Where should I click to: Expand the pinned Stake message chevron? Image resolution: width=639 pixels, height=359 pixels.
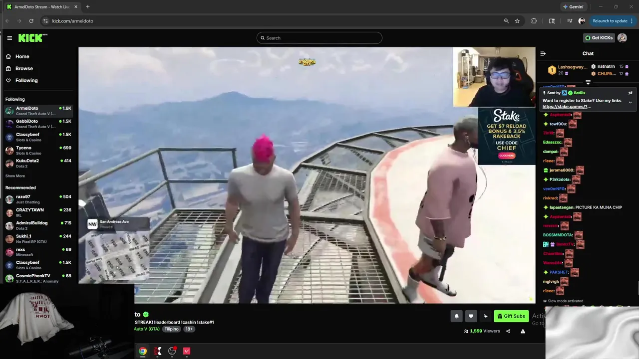(630, 102)
